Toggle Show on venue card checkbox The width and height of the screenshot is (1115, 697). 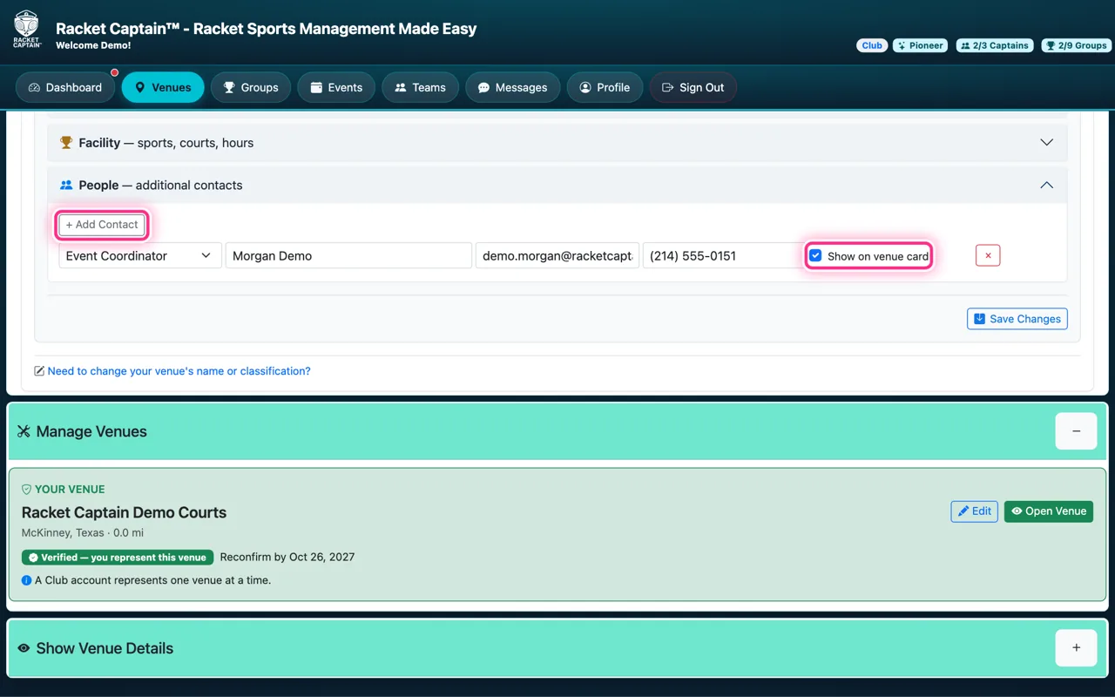[x=815, y=256]
